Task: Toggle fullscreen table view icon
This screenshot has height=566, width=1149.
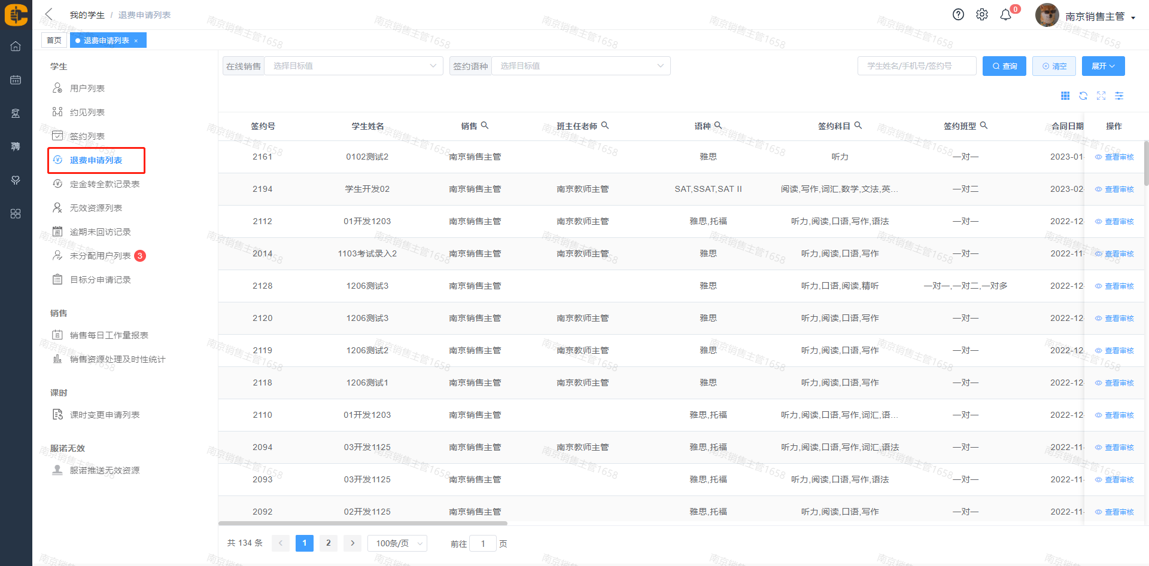Action: point(1101,96)
